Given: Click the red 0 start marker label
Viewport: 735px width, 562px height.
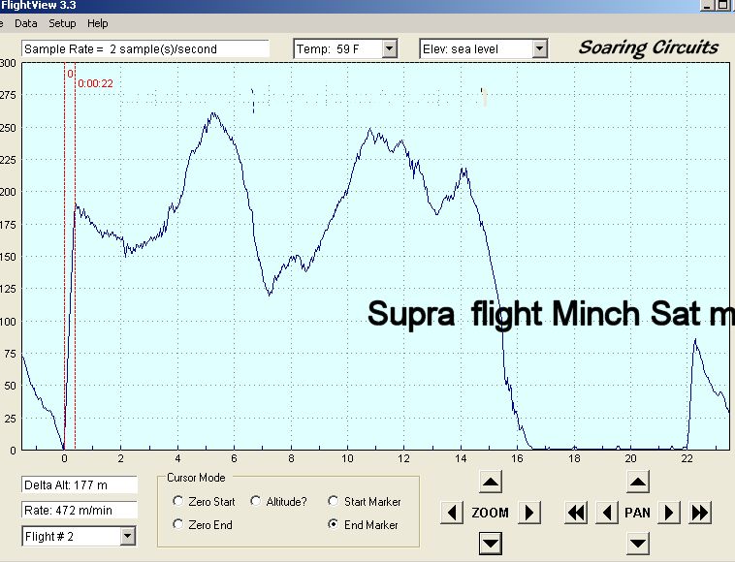Looking at the screenshot, I should click(x=70, y=74).
